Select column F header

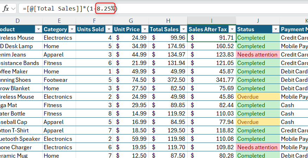click(94, 21)
